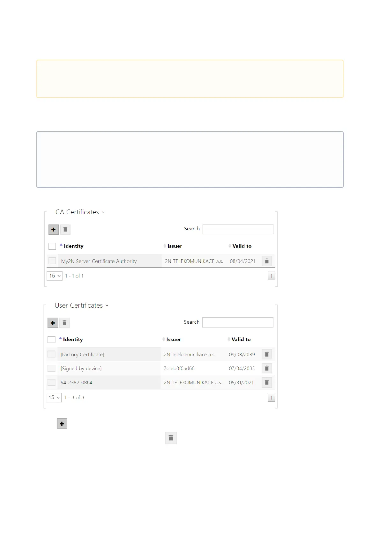Collapse the CA Certificates section
This screenshot has width=380, height=537.
[80, 212]
